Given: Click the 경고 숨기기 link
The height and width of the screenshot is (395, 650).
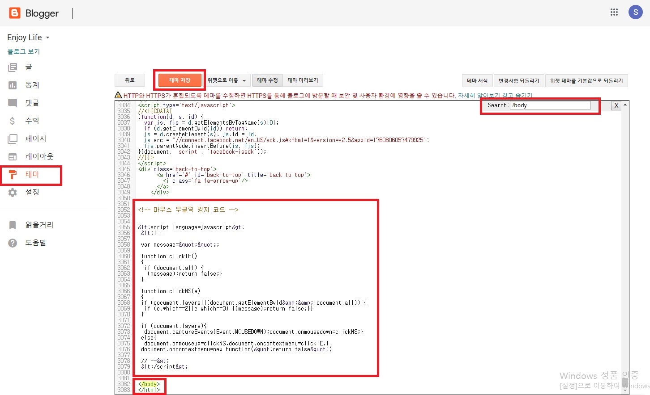Looking at the screenshot, I should pos(517,95).
